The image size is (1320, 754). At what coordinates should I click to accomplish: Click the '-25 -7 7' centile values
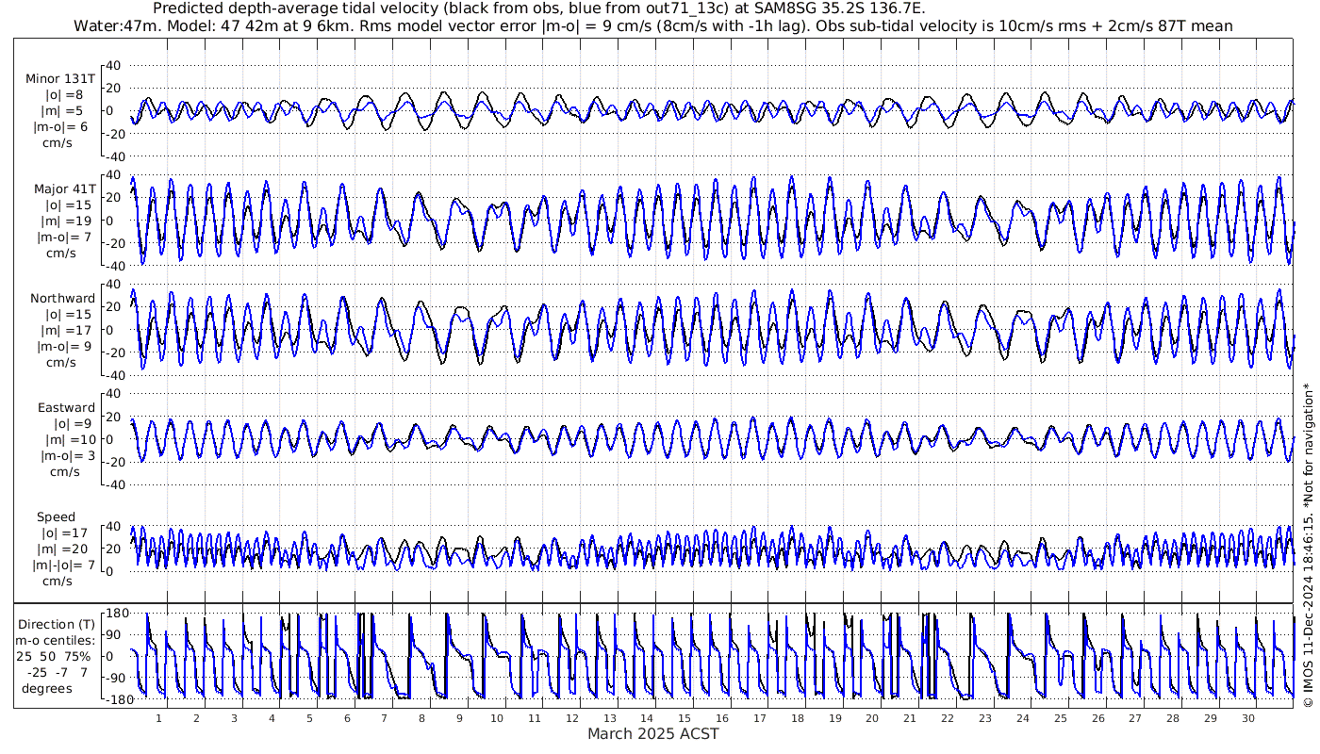point(58,672)
